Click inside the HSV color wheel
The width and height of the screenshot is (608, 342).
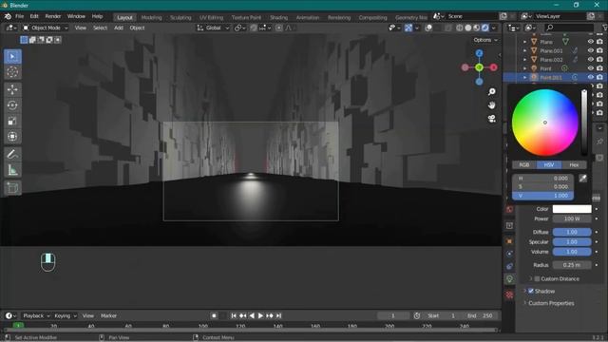[544, 123]
